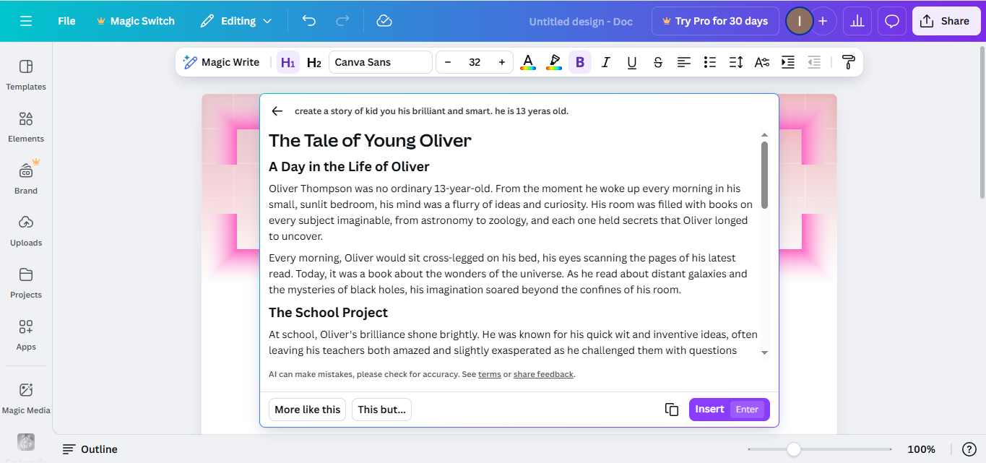Image resolution: width=986 pixels, height=463 pixels.
Task: Apply strikethrough formatting
Action: click(x=657, y=62)
